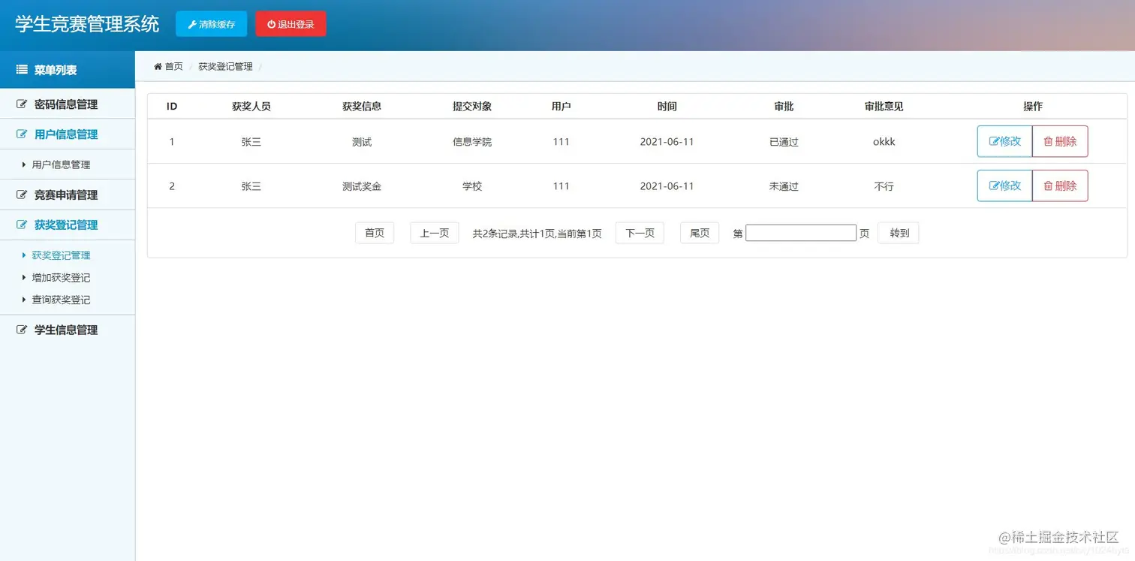The height and width of the screenshot is (561, 1135).
Task: Click 增加获奖登记 in the sidebar
Action: (x=62, y=277)
